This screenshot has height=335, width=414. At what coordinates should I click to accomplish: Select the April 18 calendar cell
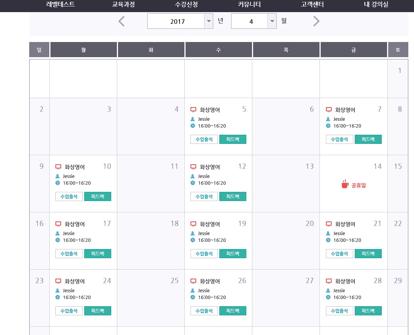tap(151, 241)
